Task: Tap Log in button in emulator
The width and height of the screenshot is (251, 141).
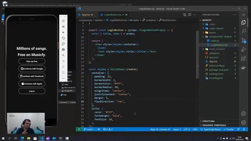Action: [32, 91]
